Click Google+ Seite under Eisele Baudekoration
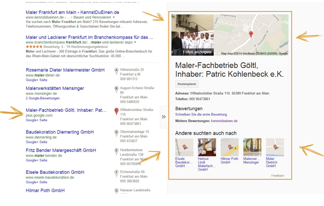The width and height of the screenshot is (324, 206). (x=36, y=182)
